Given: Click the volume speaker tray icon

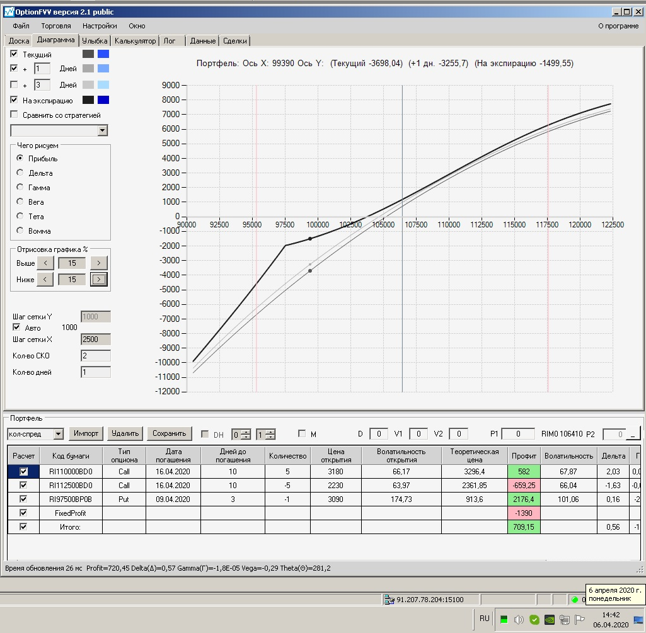Looking at the screenshot, I should [x=519, y=619].
